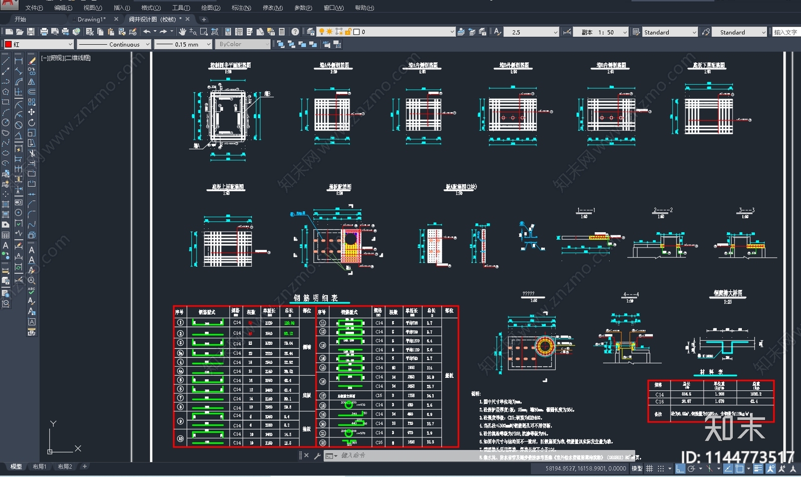Screen dimensions: 801x477
Task: Toggle lineweight display in status bar
Action: (x=758, y=468)
